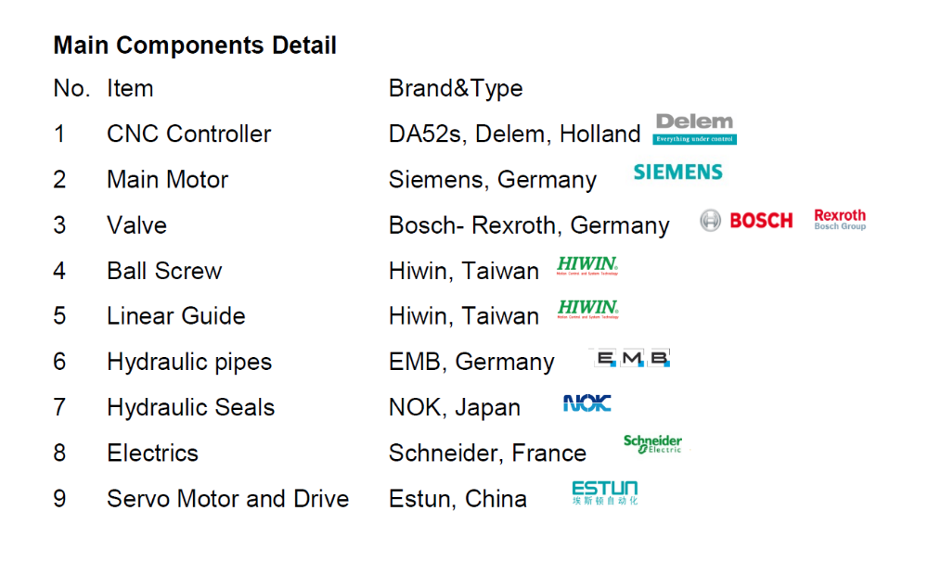928x562 pixels.
Task: Click the NOK logo
Action: click(586, 403)
